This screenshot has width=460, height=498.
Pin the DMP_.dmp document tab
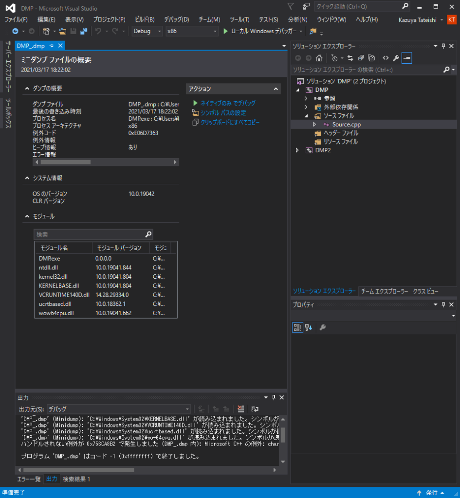(52, 46)
